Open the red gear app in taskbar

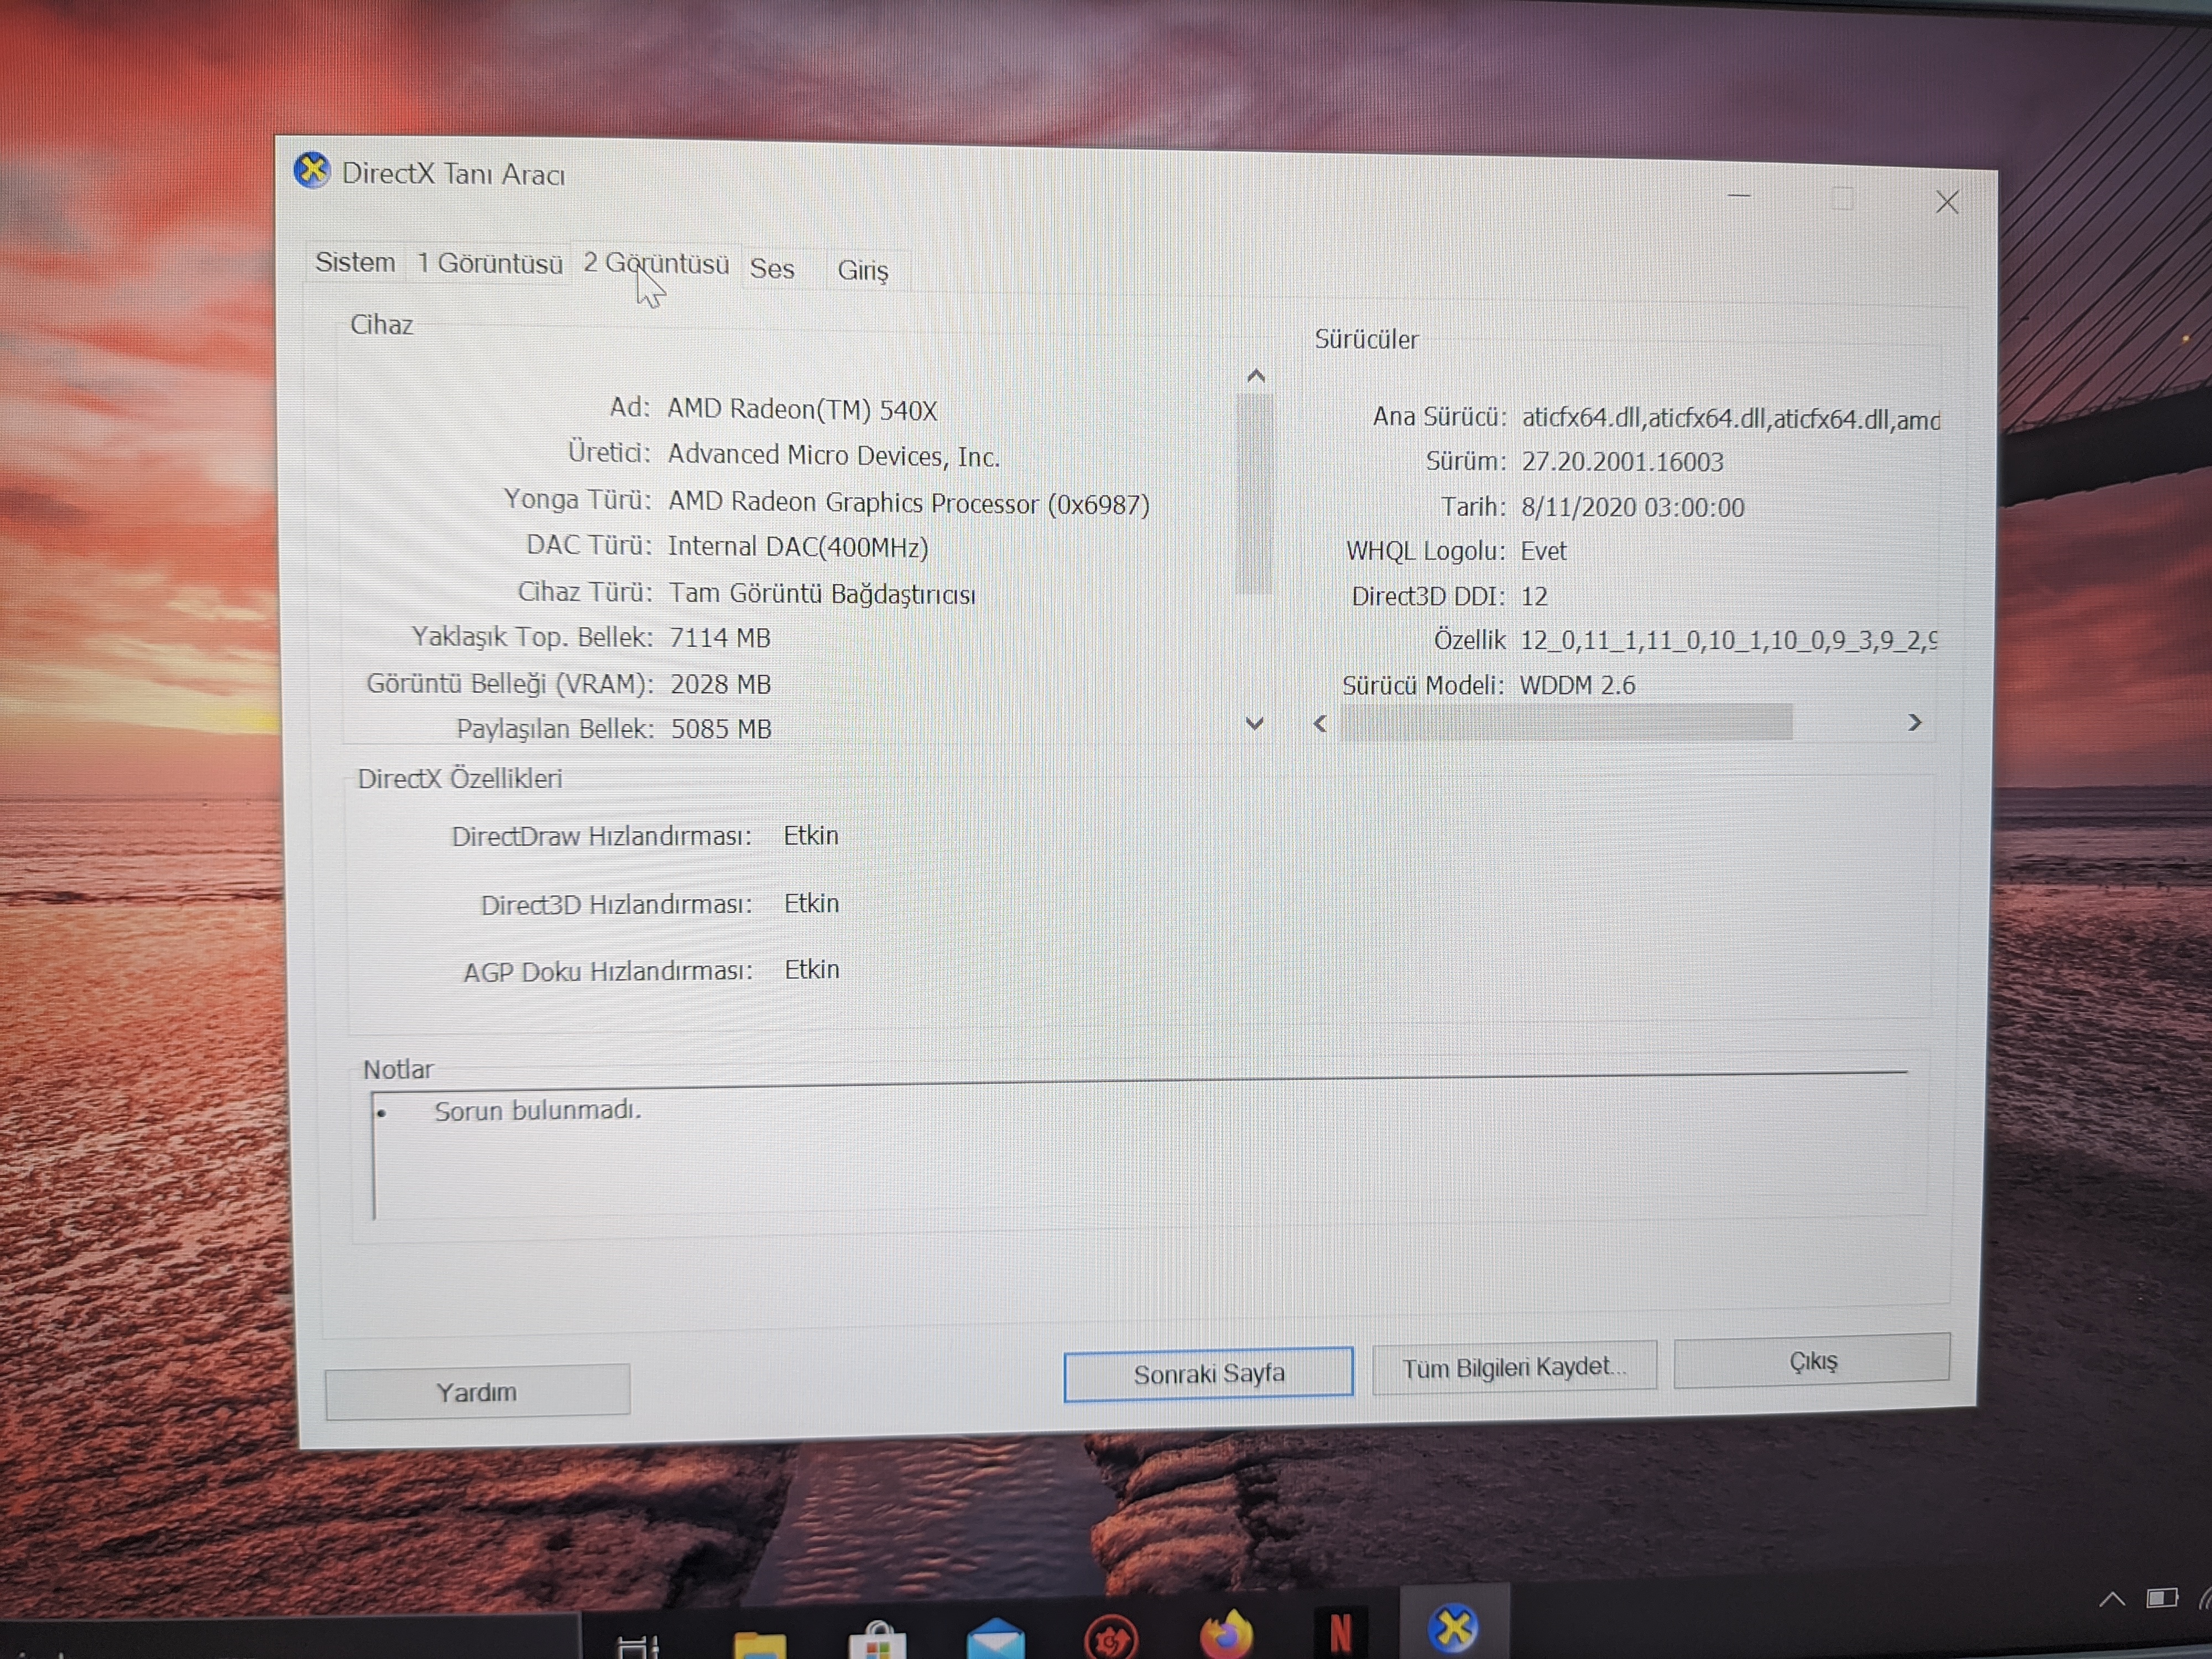click(1110, 1638)
